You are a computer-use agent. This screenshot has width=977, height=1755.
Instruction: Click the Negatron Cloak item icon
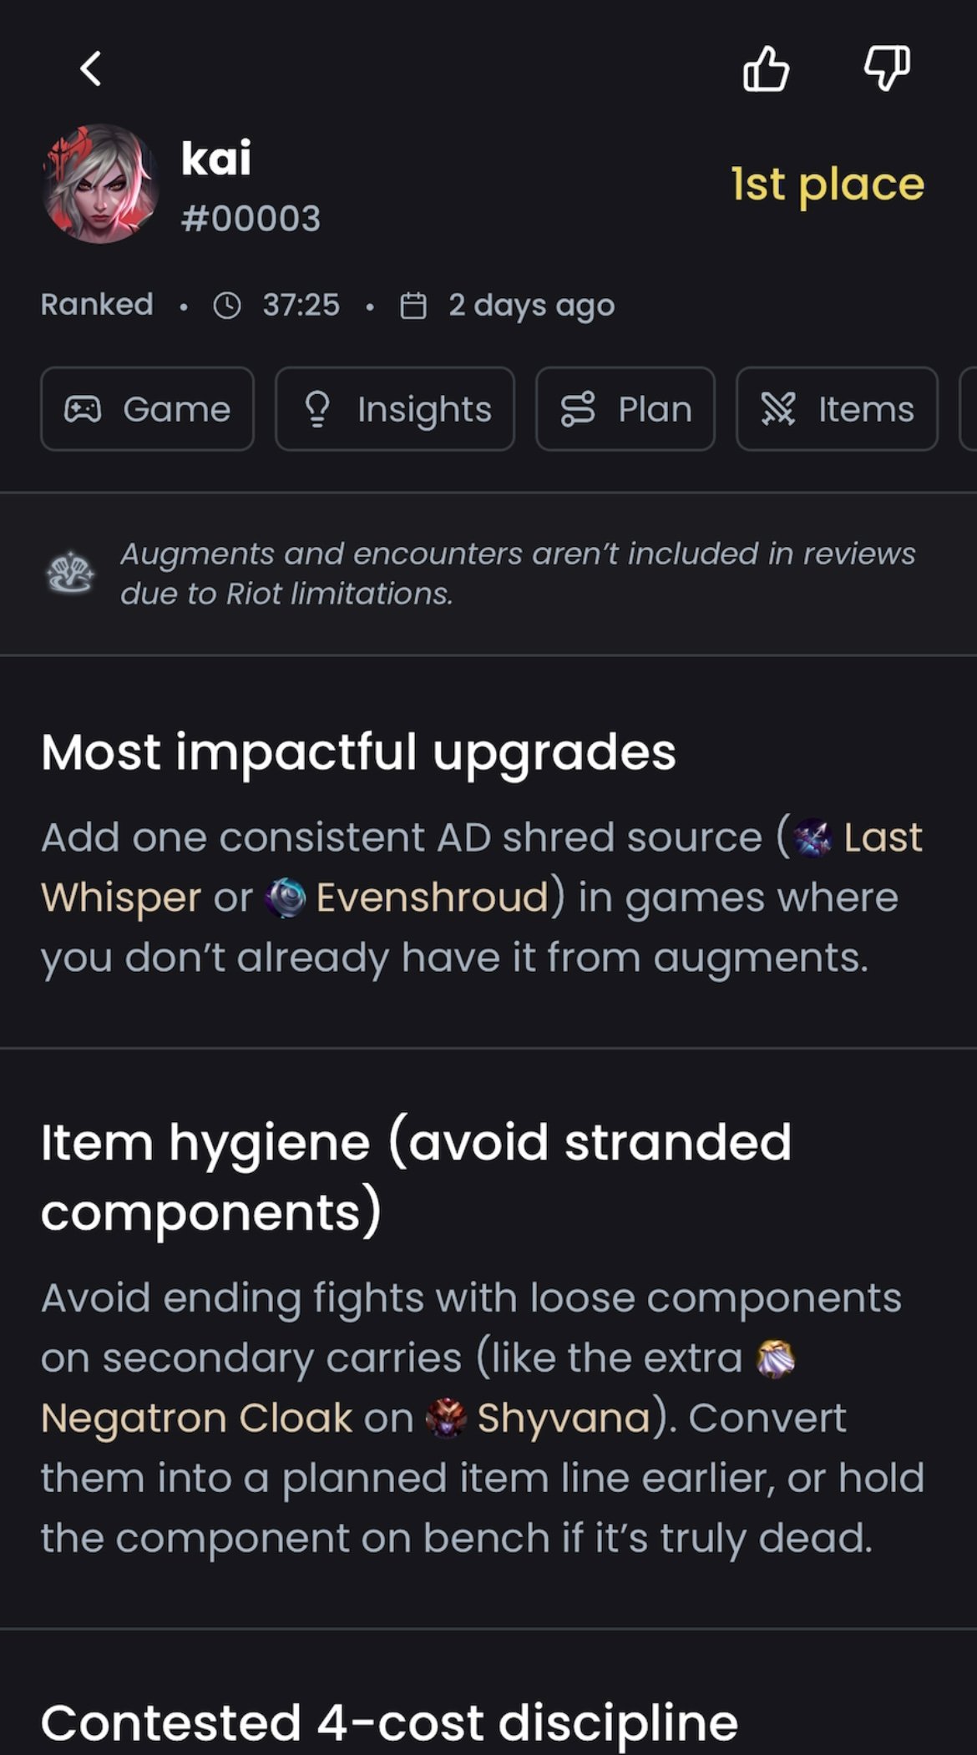coord(776,1358)
